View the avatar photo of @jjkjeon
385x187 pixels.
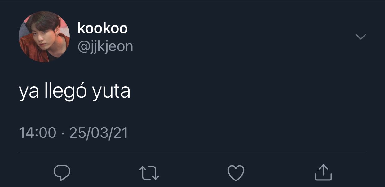(44, 37)
